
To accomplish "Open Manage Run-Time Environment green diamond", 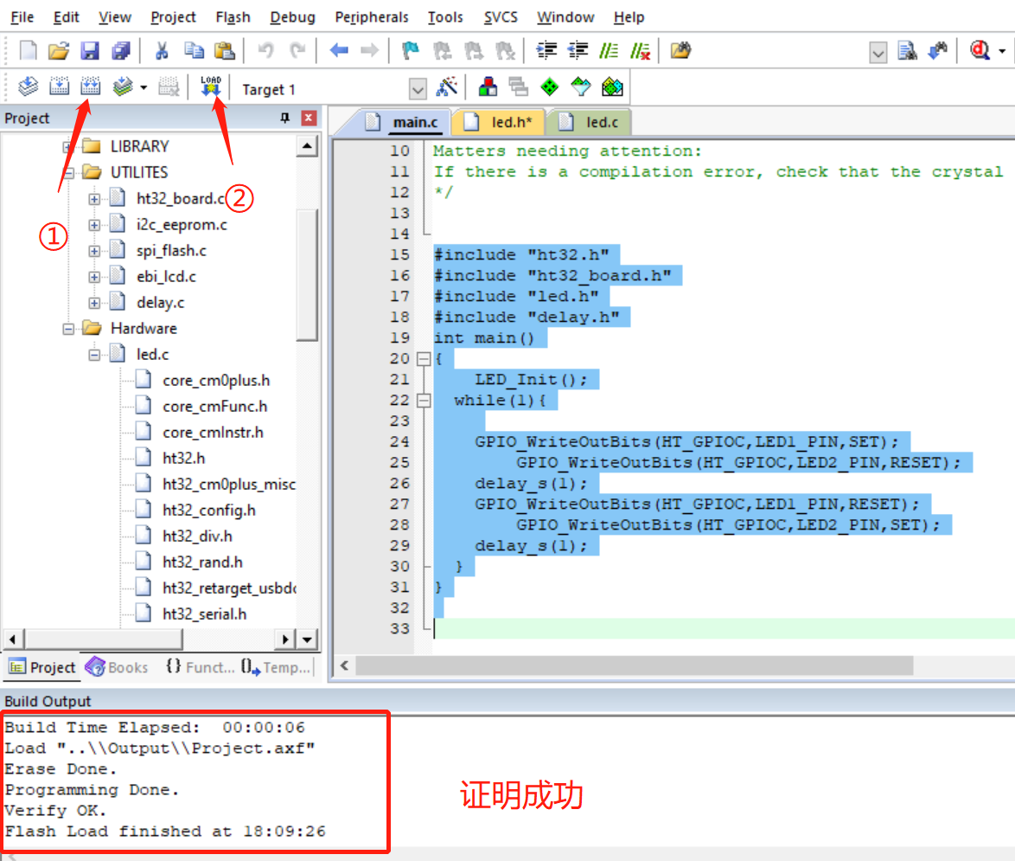I will 549,87.
